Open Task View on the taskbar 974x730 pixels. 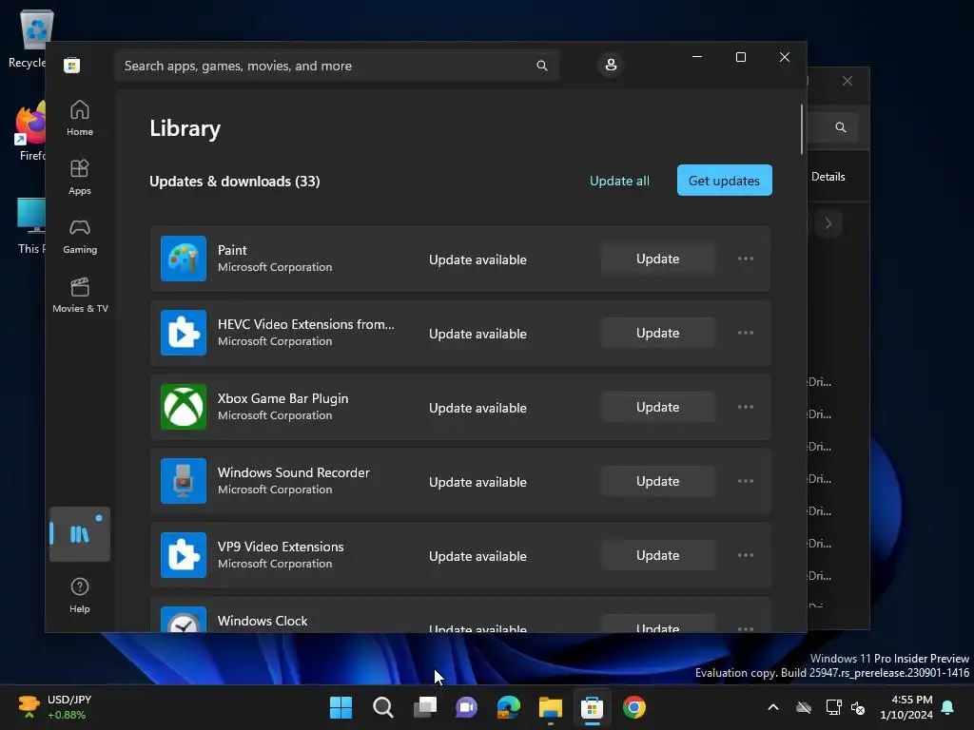pyautogui.click(x=425, y=707)
